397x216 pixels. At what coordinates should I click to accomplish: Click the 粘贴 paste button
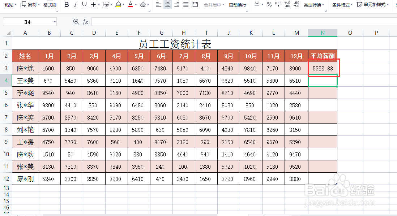(9, 5)
